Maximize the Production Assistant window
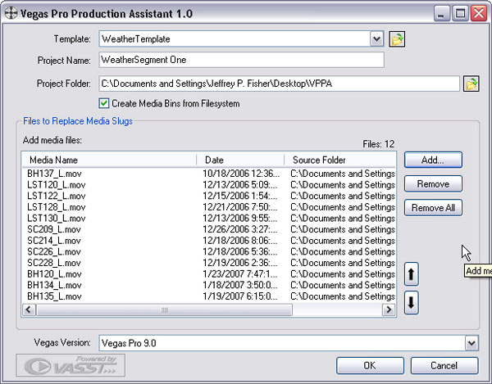 point(460,13)
